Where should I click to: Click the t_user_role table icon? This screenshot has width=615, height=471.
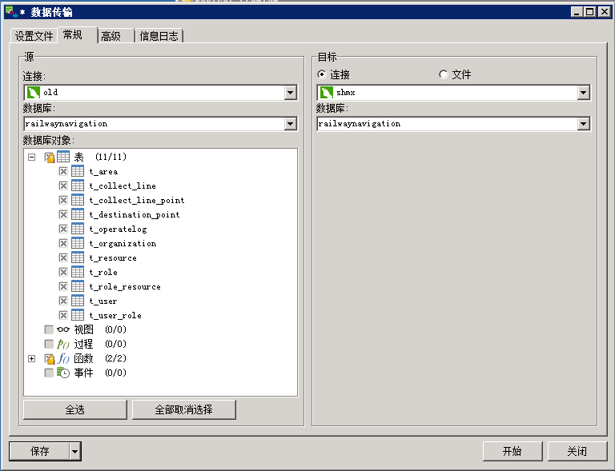pyautogui.click(x=78, y=315)
